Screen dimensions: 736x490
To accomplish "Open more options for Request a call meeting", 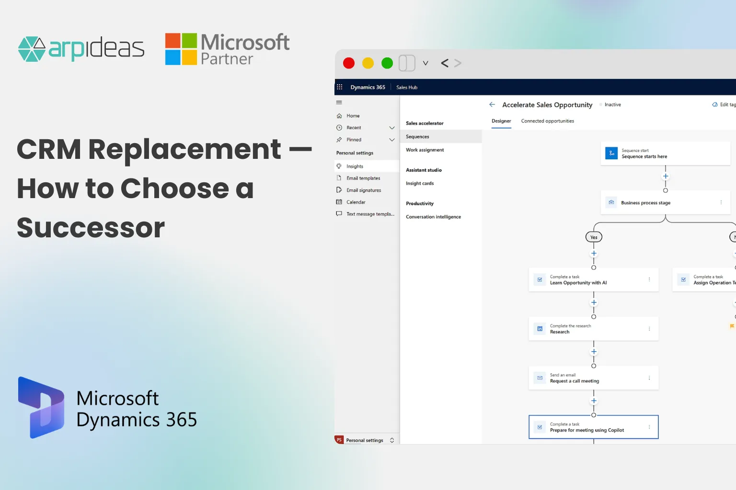I will (x=649, y=378).
